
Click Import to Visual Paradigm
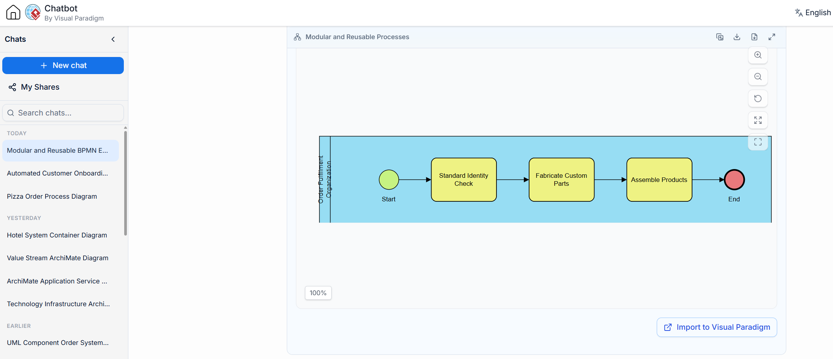(717, 327)
